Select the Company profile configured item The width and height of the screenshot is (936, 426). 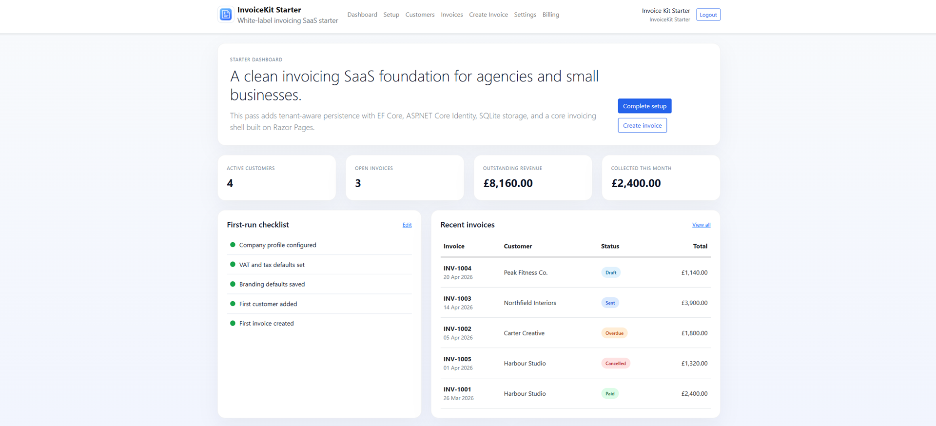[x=319, y=245]
